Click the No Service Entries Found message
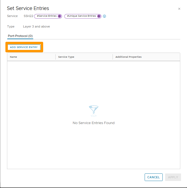This screenshot has width=187, height=188. coord(94,123)
